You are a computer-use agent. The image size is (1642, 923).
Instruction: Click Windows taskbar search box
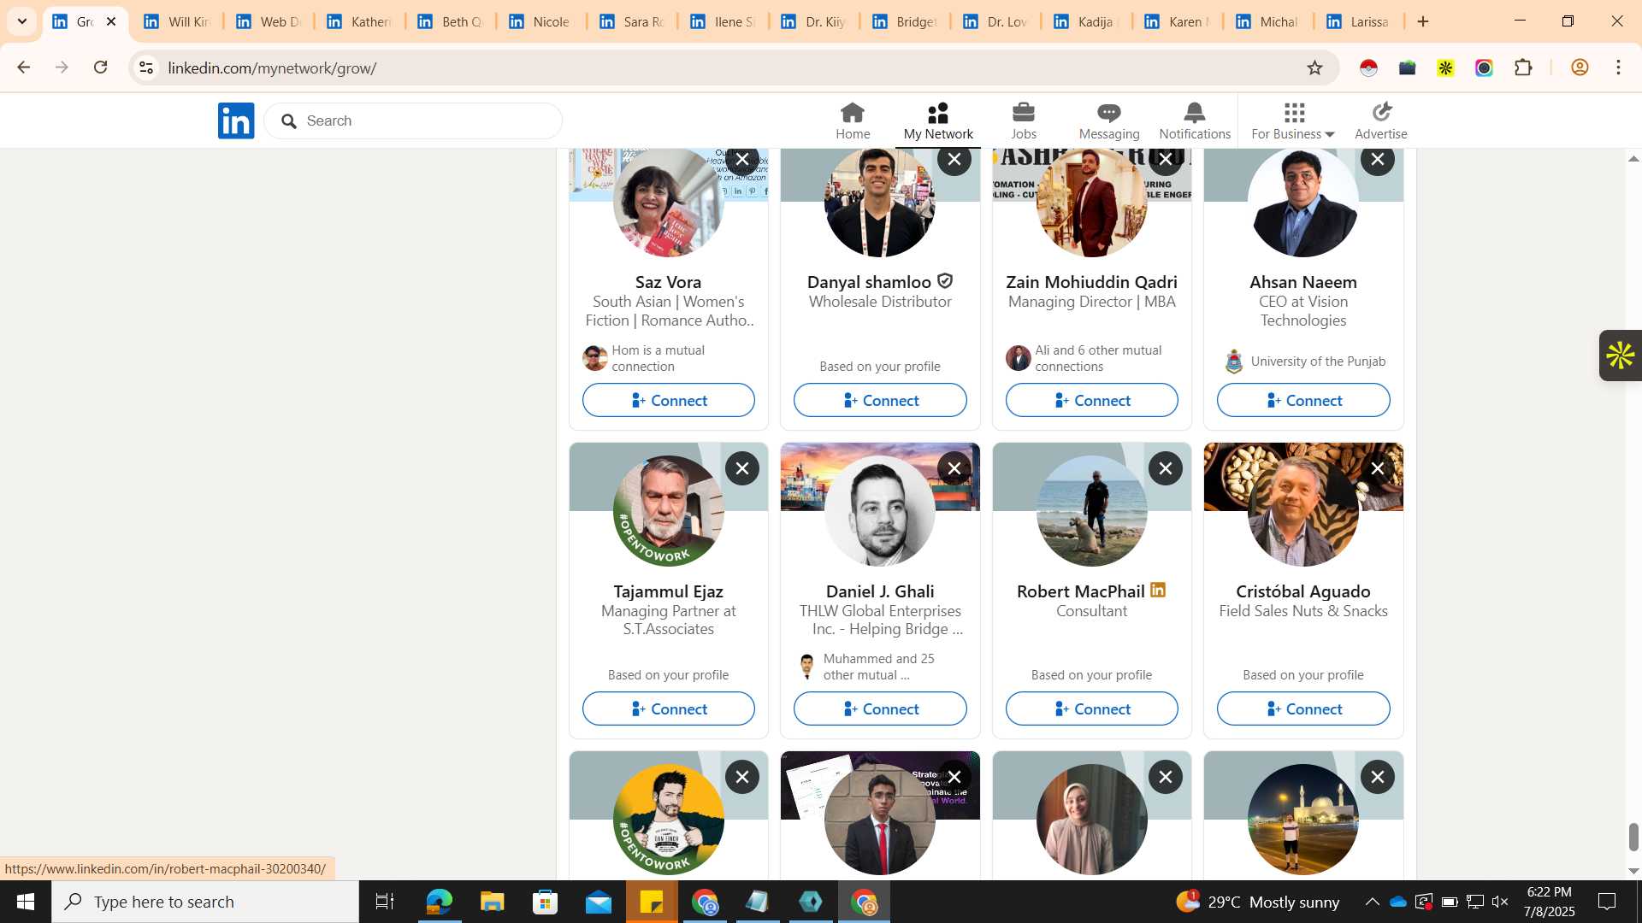[205, 902]
